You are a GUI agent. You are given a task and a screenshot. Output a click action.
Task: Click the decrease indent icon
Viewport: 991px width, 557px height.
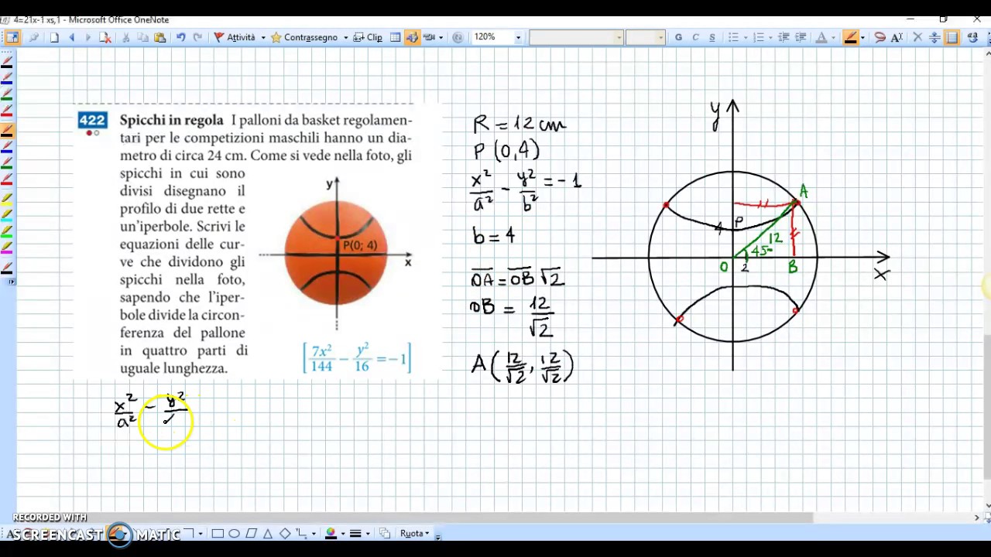(x=784, y=37)
